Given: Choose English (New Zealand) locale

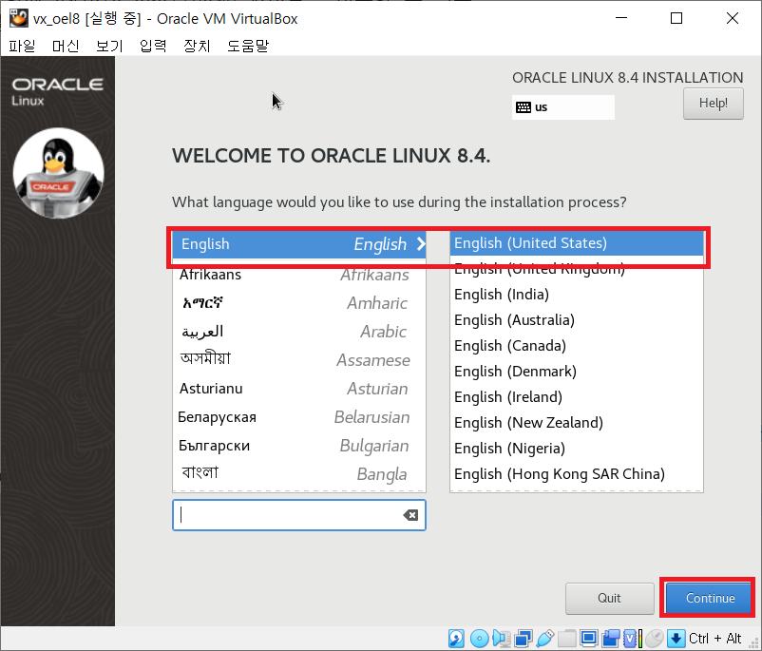Looking at the screenshot, I should [x=577, y=423].
